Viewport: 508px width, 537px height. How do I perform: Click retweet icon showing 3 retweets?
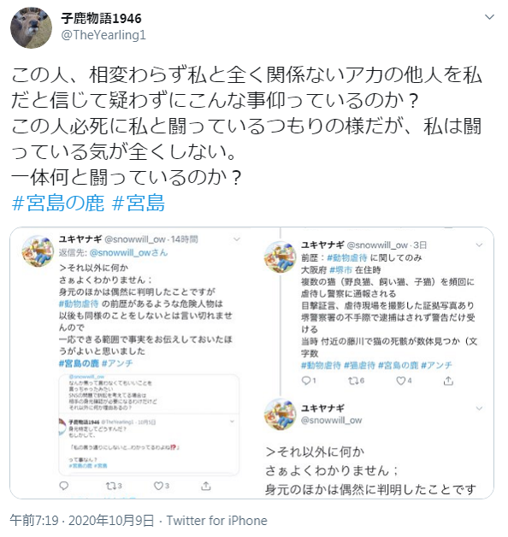111,486
